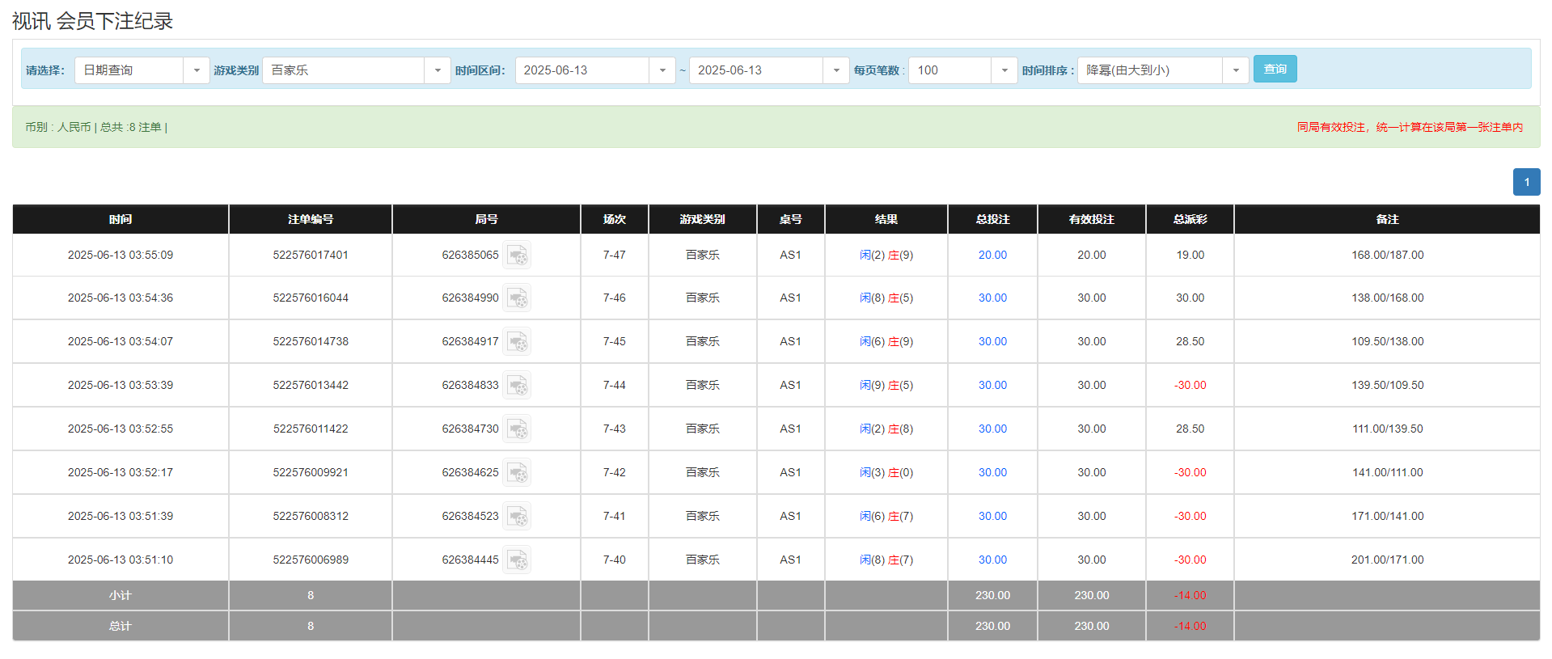This screenshot has height=659, width=1552.
Task: Expand the start date 2025-06-13 dropdown
Action: [662, 70]
